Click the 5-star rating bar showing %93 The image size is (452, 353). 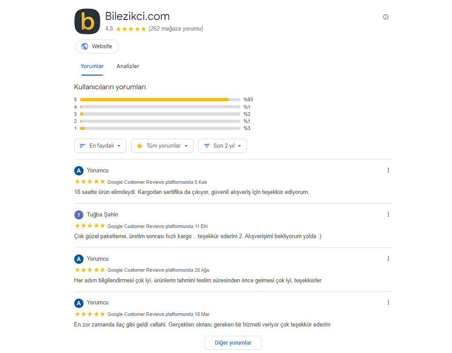(x=160, y=100)
